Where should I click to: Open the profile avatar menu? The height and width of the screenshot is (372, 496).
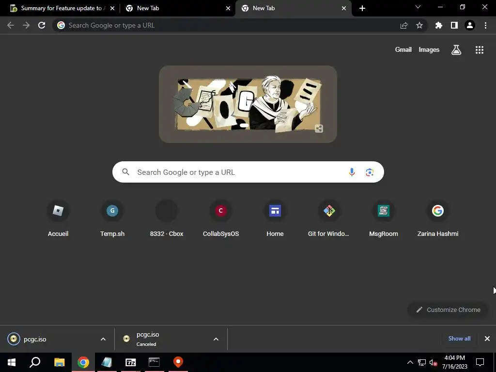click(470, 25)
